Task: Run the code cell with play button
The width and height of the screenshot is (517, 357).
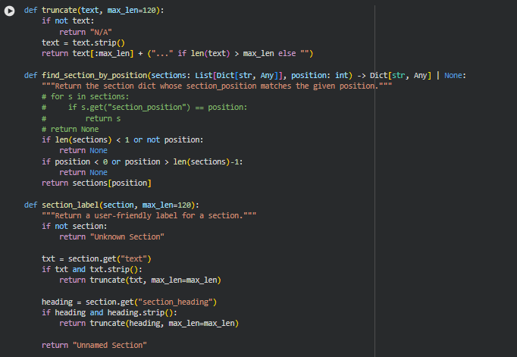Action: (x=10, y=11)
